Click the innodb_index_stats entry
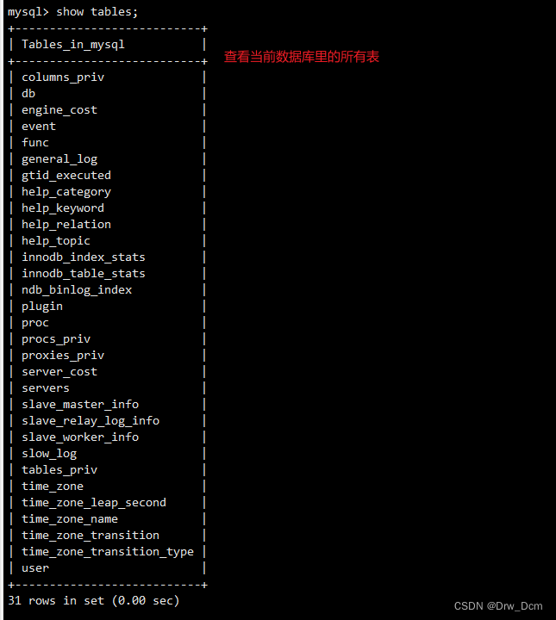 84,257
